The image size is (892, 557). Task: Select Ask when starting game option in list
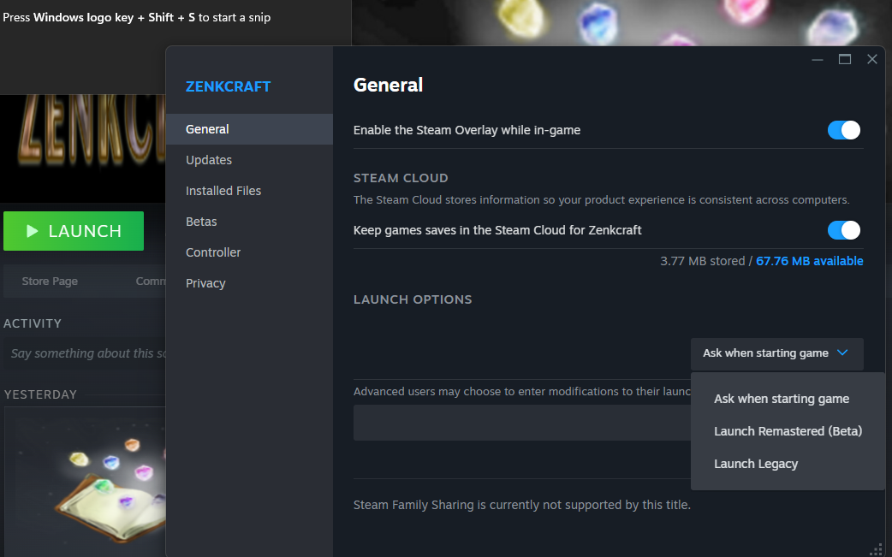click(781, 399)
